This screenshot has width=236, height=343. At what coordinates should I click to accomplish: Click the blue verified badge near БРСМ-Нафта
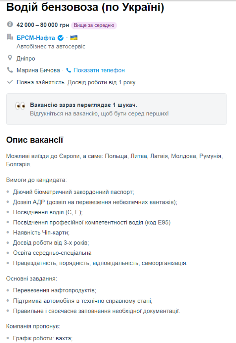[61, 38]
